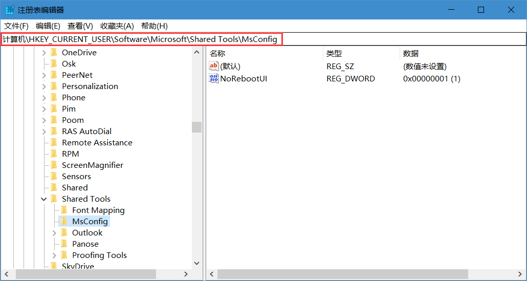
Task: Open the 文件(F) menu
Action: tap(16, 26)
